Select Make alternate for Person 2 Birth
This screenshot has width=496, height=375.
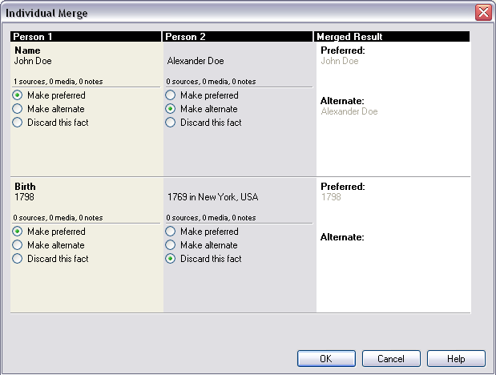[171, 245]
